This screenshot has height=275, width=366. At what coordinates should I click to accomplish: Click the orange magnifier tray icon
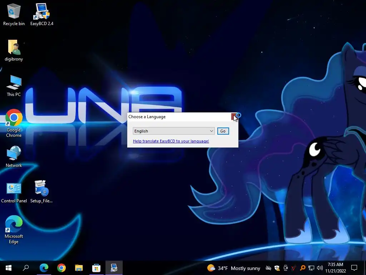[x=302, y=268]
